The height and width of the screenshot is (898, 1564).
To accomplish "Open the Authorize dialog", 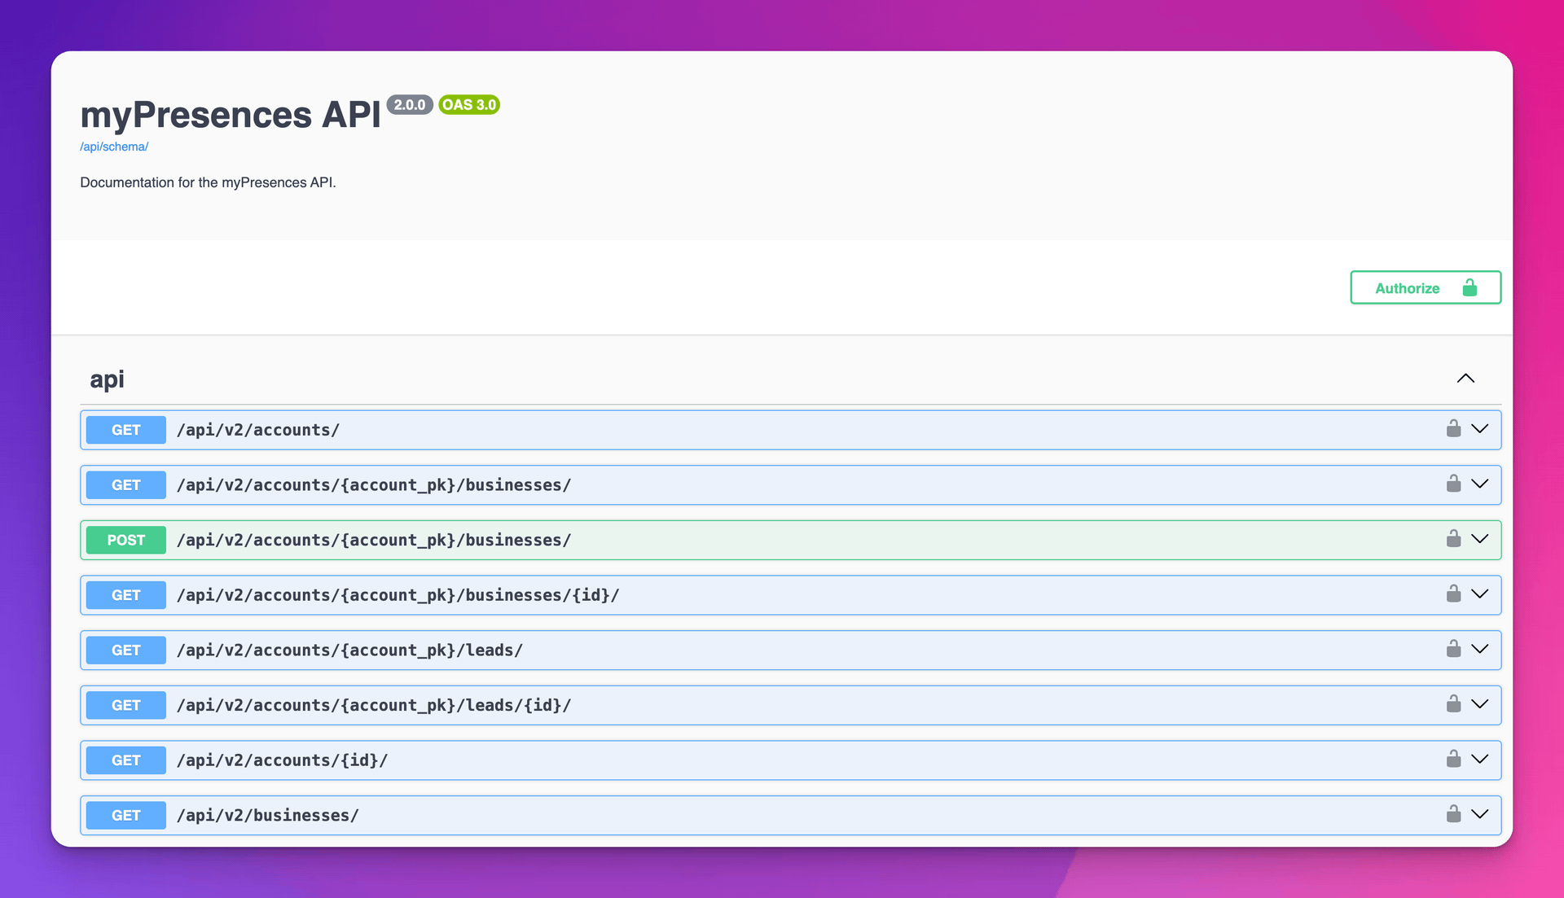I will click(x=1425, y=288).
